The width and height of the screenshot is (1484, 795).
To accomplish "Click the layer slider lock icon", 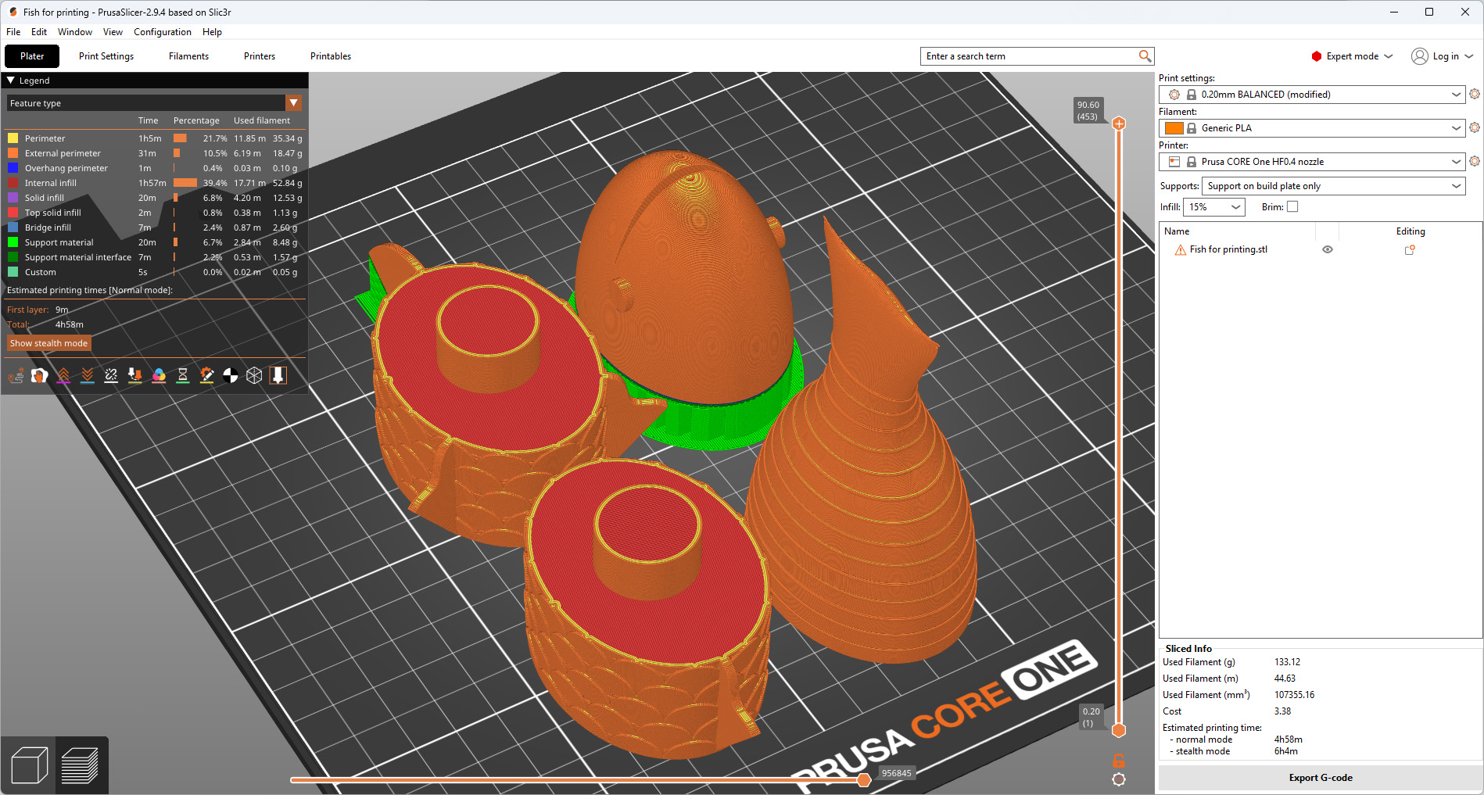I will tap(1119, 760).
